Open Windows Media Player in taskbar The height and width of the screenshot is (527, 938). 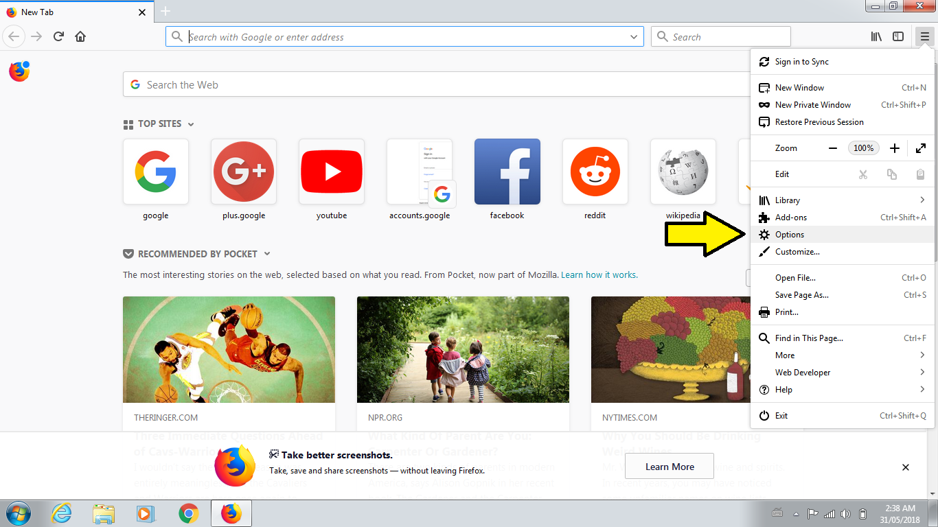pos(146,513)
